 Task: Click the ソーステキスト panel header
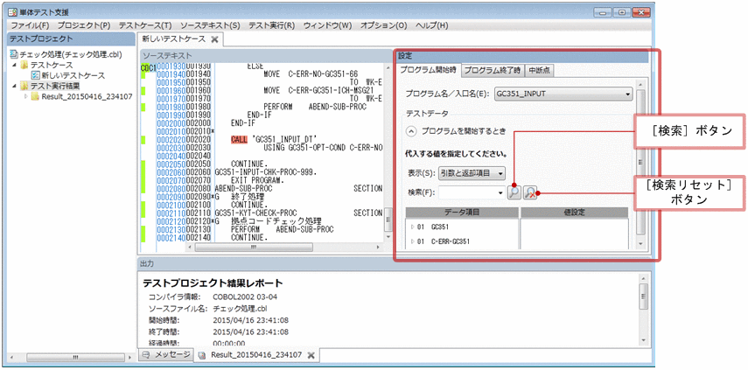266,56
